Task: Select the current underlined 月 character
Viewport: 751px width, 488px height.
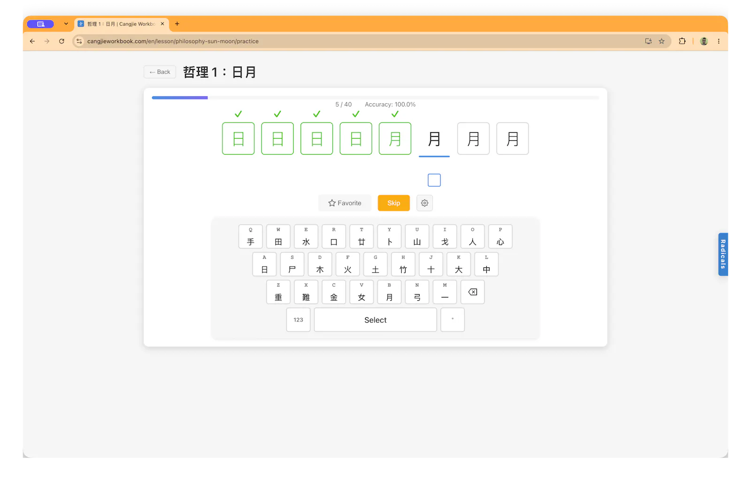Action: [x=434, y=139]
